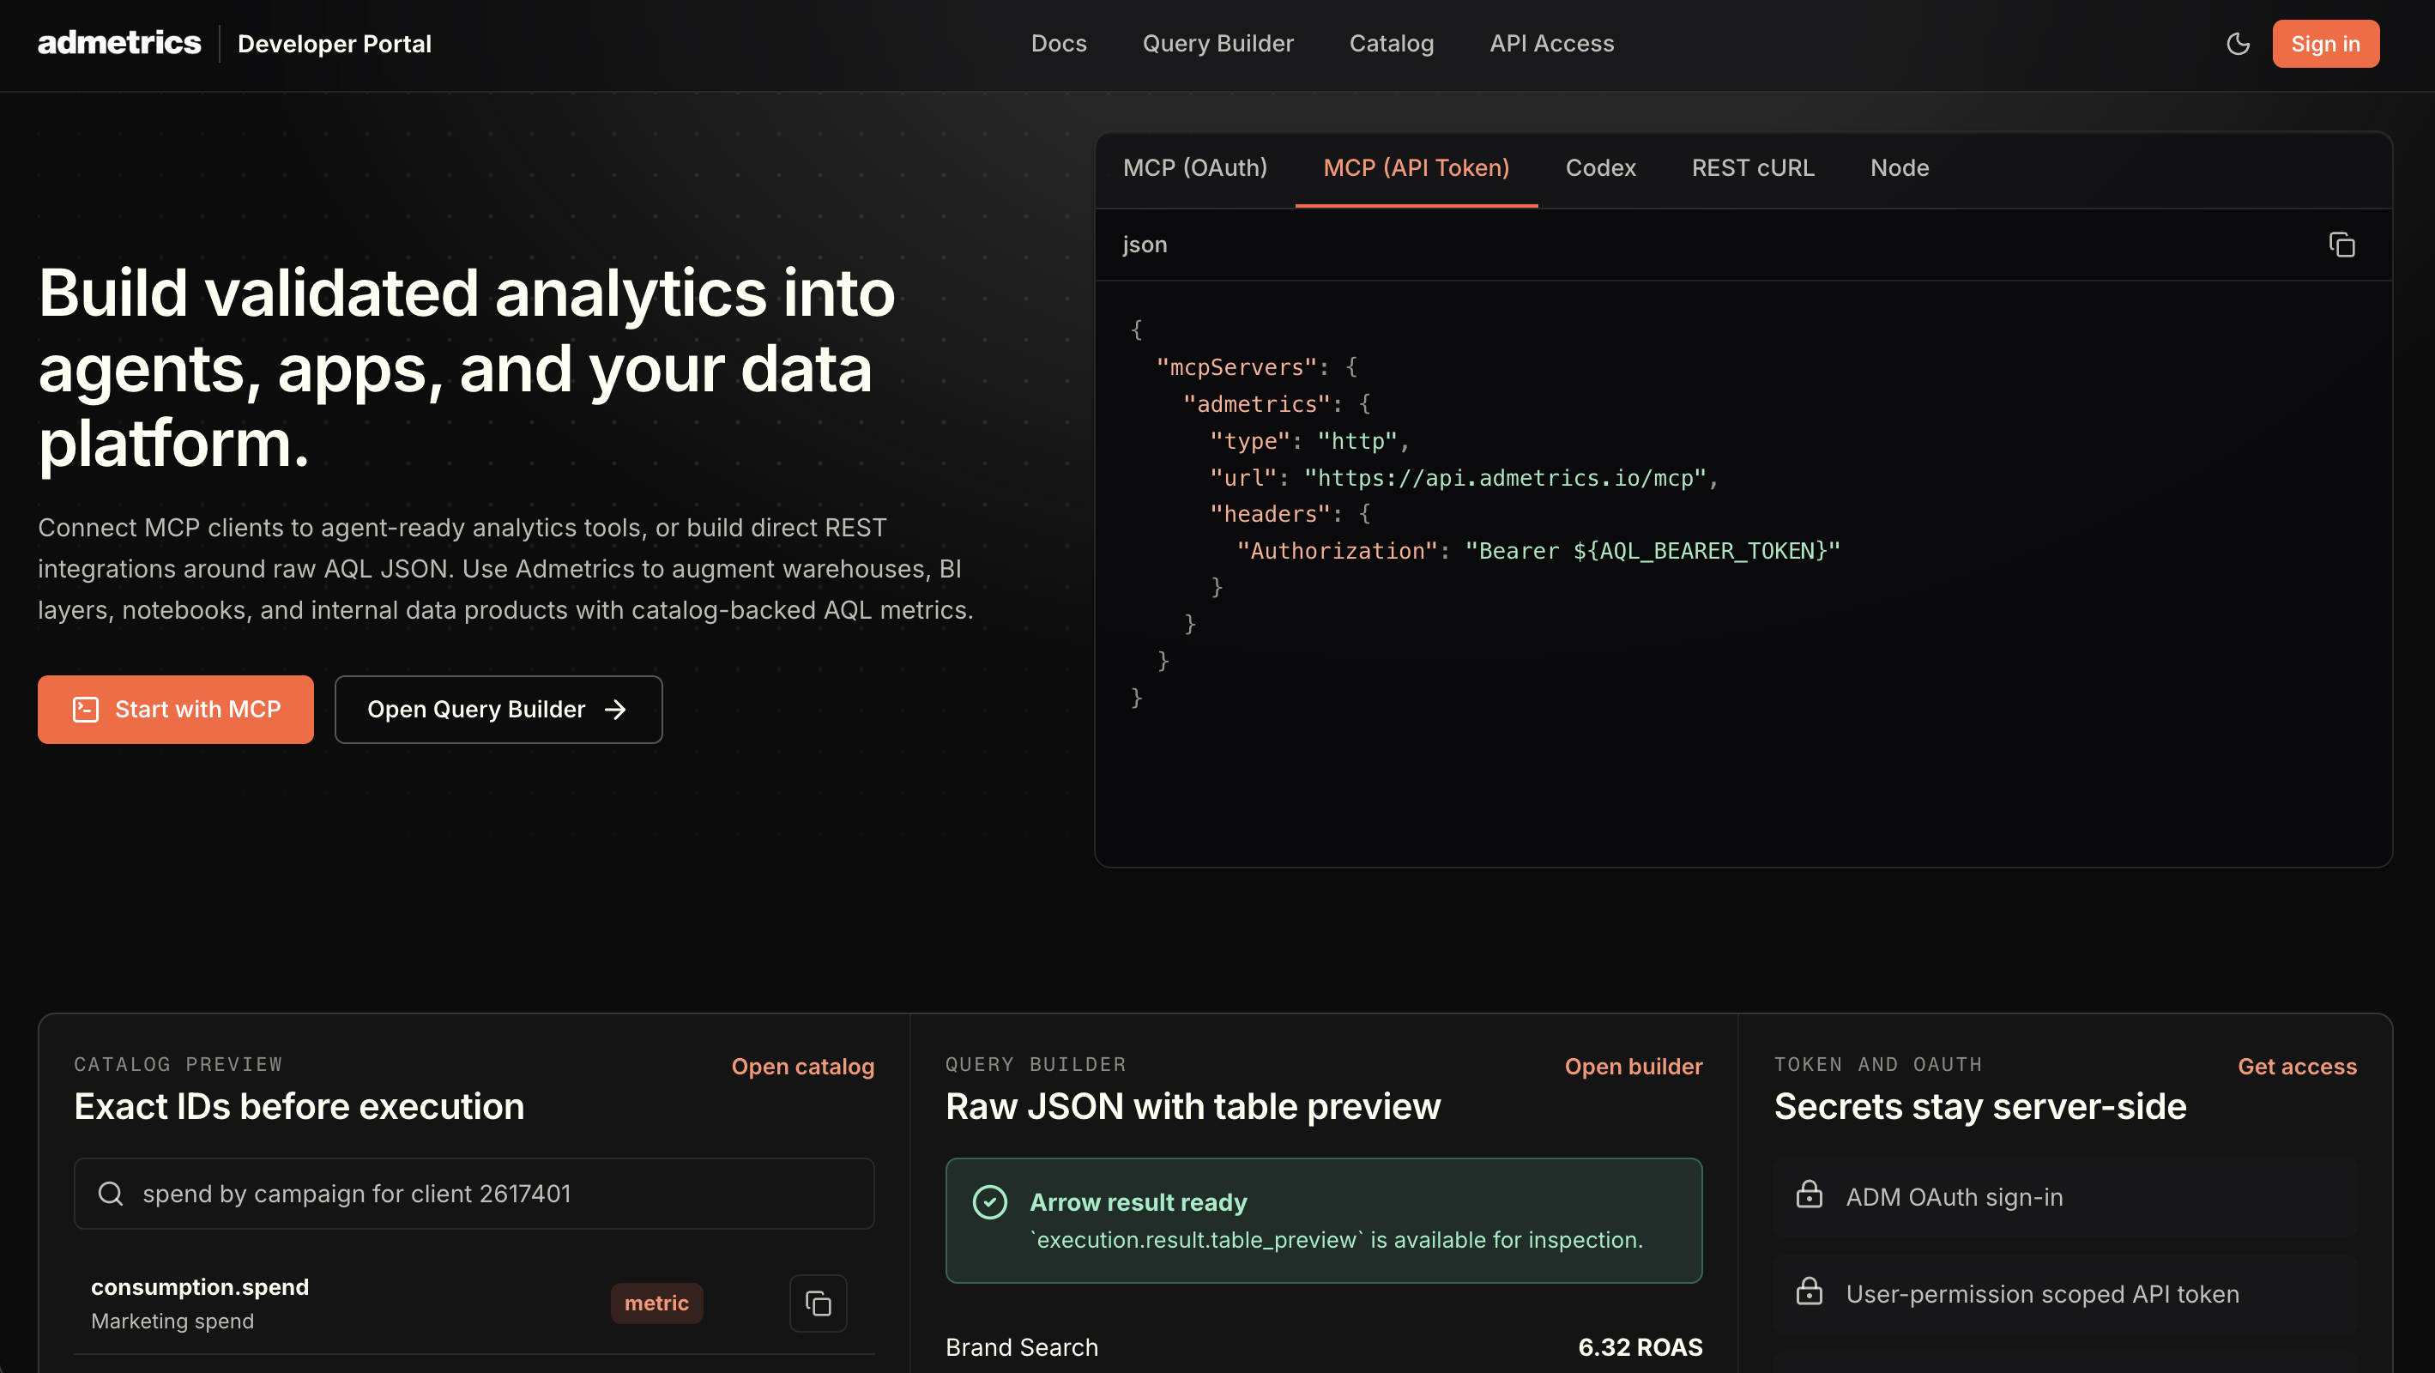Click the terminal icon in Start with MCP

(x=86, y=709)
